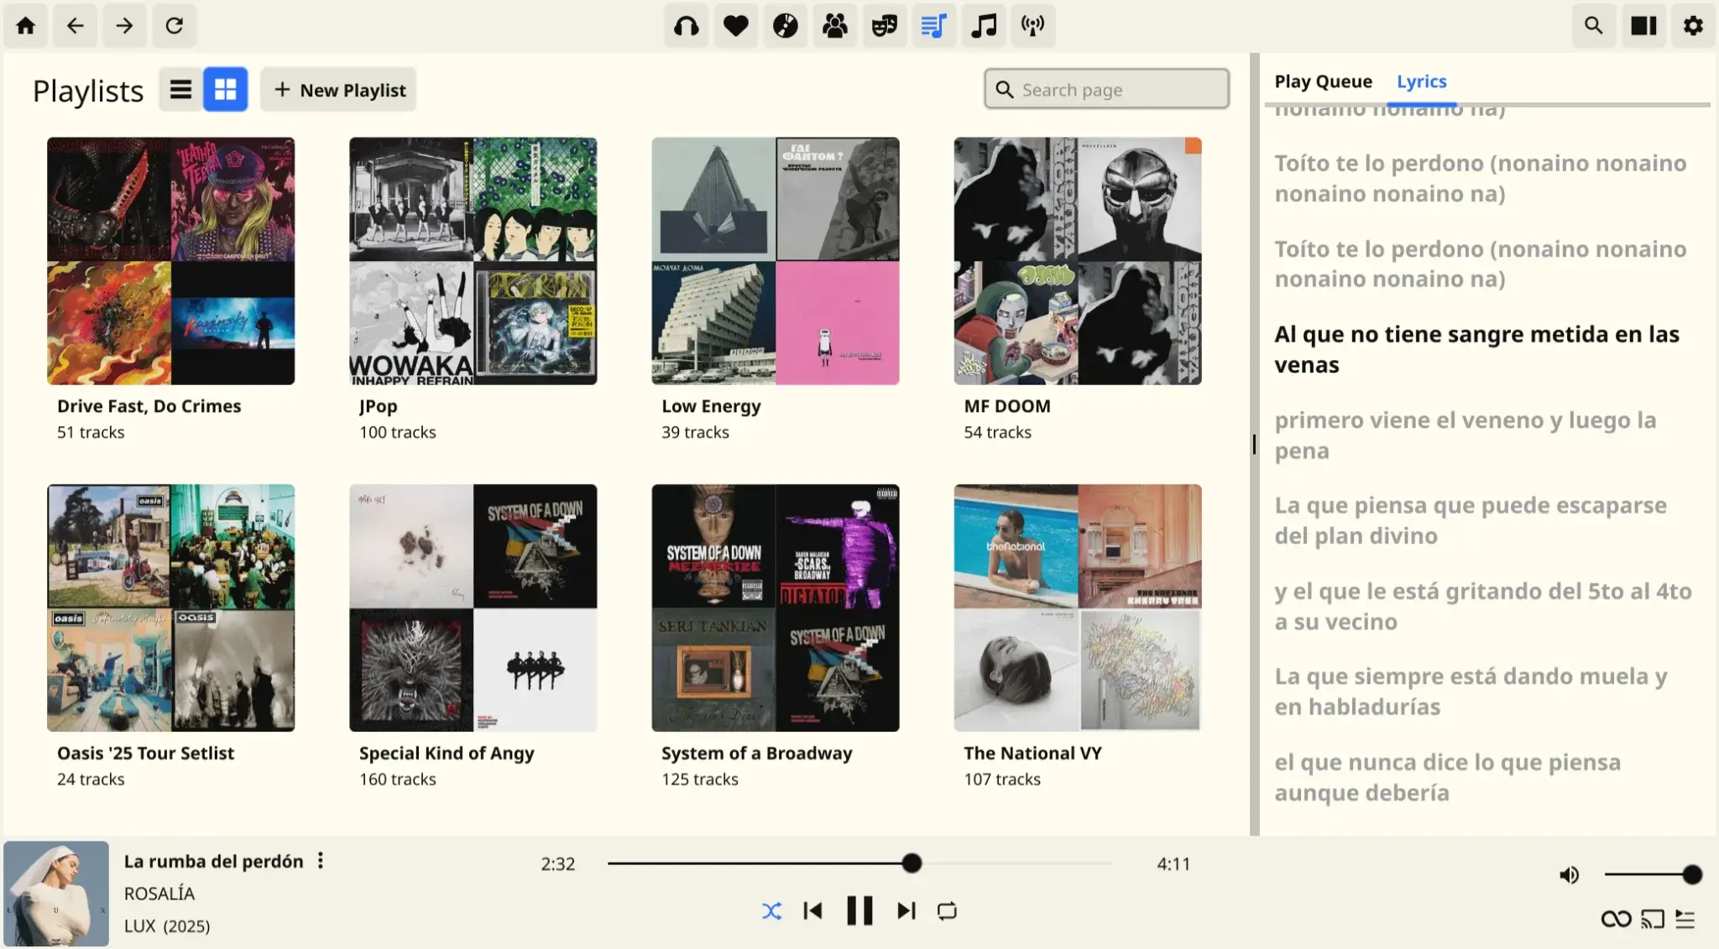1719x949 pixels.
Task: Jump to lyric 'el que nunca dice lo que piensa'
Action: [x=1448, y=777]
